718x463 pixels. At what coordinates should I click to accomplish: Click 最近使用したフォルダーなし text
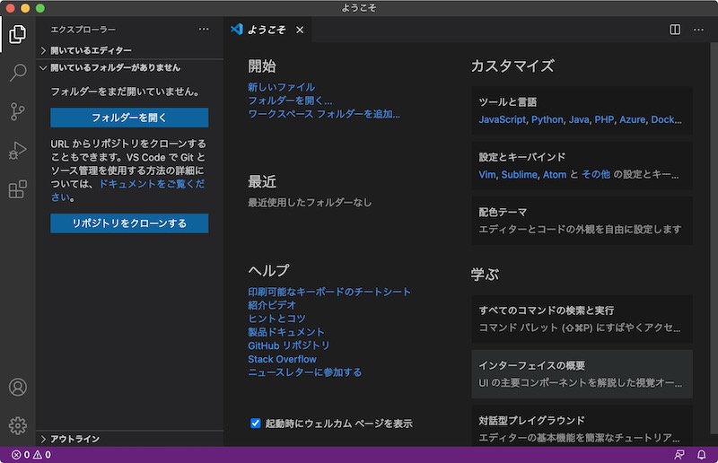[x=310, y=203]
